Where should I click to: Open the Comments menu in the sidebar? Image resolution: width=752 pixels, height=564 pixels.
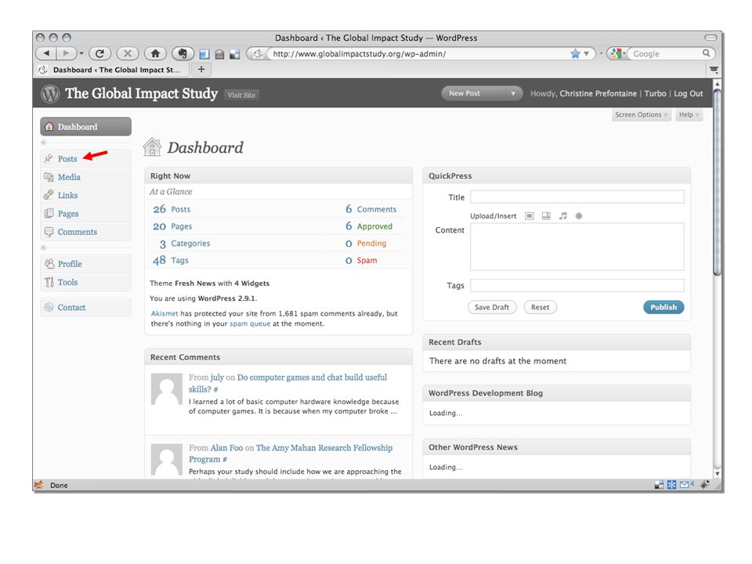(x=78, y=232)
